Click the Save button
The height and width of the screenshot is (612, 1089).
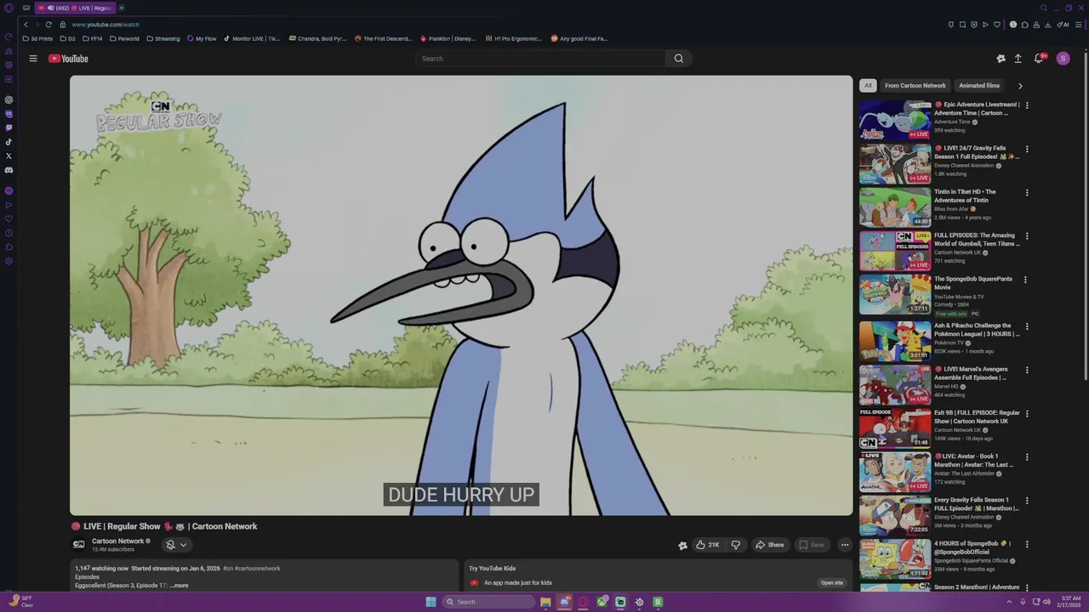811,545
